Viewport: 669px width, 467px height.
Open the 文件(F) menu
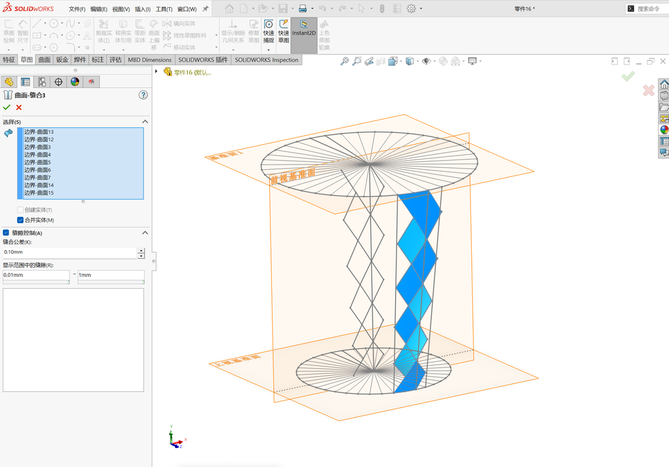click(77, 9)
